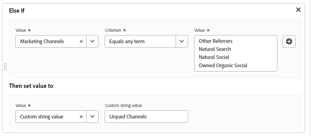The image size is (311, 136).
Task: Click the Custom string value combo field
Action: point(46,117)
